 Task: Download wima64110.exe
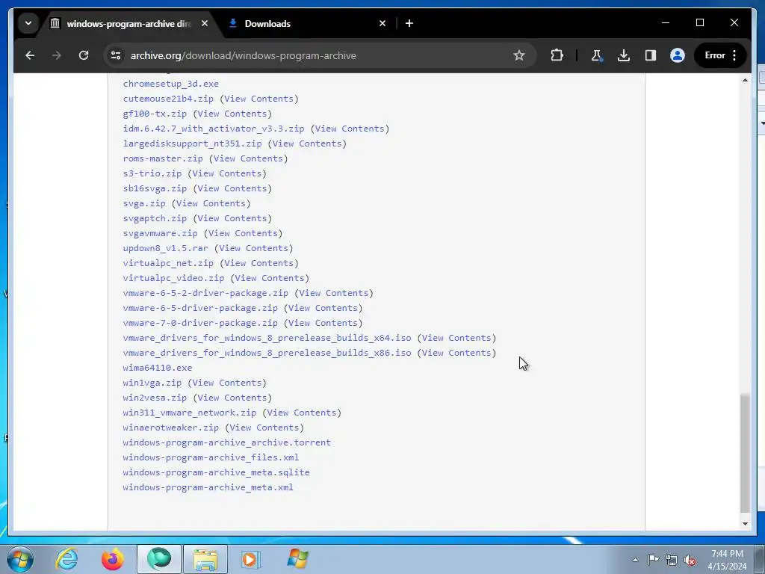[158, 368]
